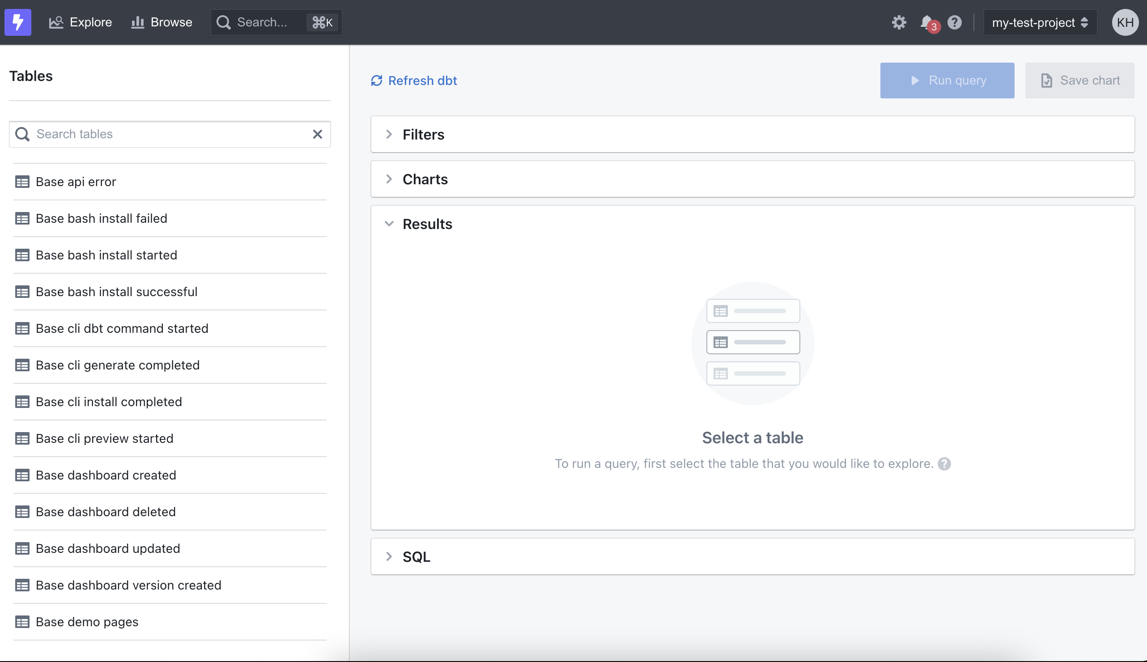Select the Base dashboard created table

(x=106, y=475)
